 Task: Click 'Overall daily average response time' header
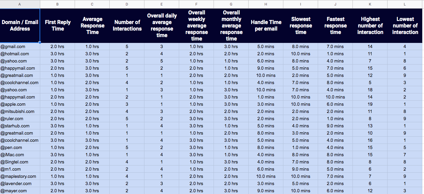tap(162, 25)
